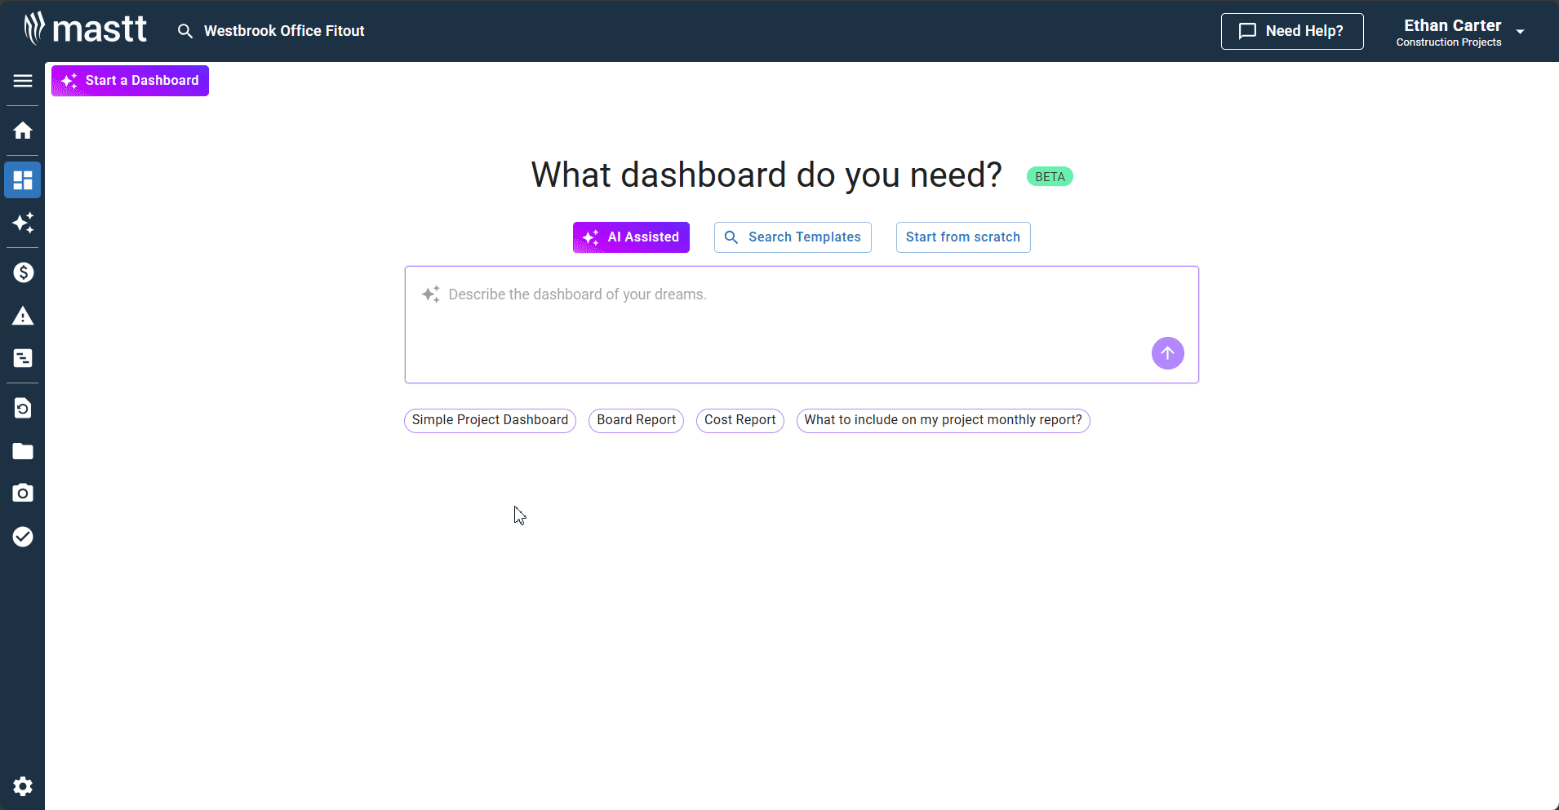The height and width of the screenshot is (810, 1559).
Task: Select the Board Report suggestion chip
Action: [636, 420]
